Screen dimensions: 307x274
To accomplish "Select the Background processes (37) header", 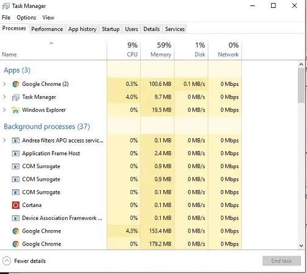I will [x=47, y=127].
